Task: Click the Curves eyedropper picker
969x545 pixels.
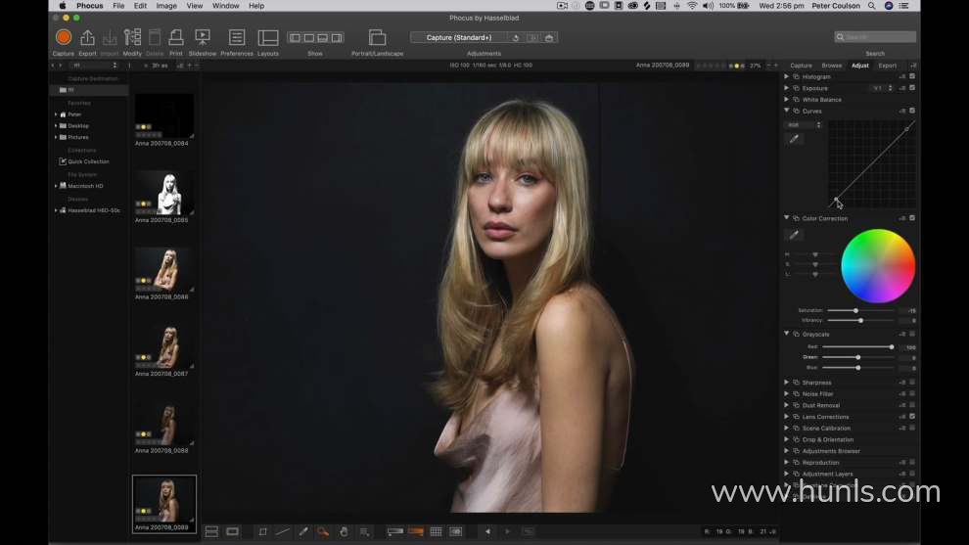Action: [x=794, y=138]
